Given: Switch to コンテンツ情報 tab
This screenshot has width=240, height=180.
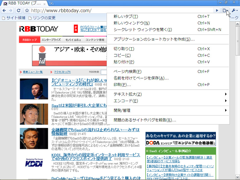Looking at the screenshot, I should [x=95, y=40].
